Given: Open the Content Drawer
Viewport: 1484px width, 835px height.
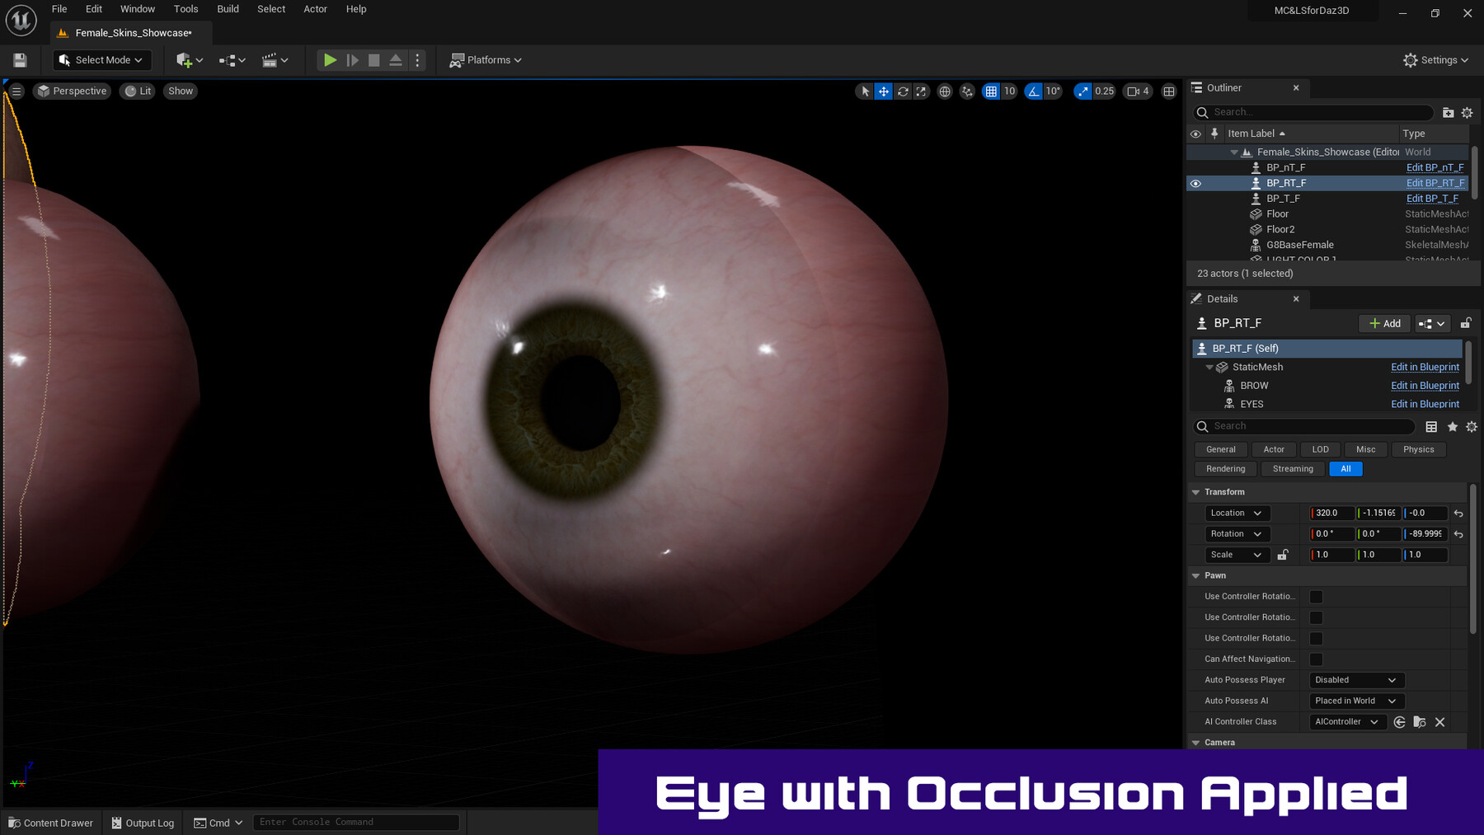Looking at the screenshot, I should point(50,822).
